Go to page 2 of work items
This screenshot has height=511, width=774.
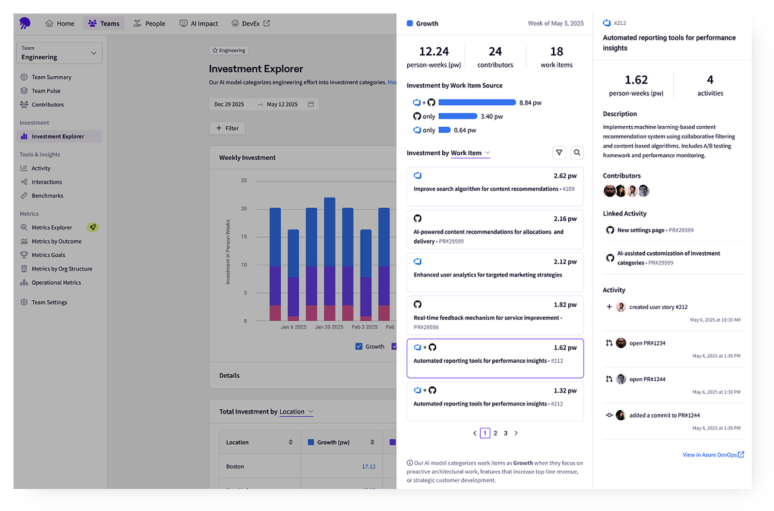click(495, 433)
